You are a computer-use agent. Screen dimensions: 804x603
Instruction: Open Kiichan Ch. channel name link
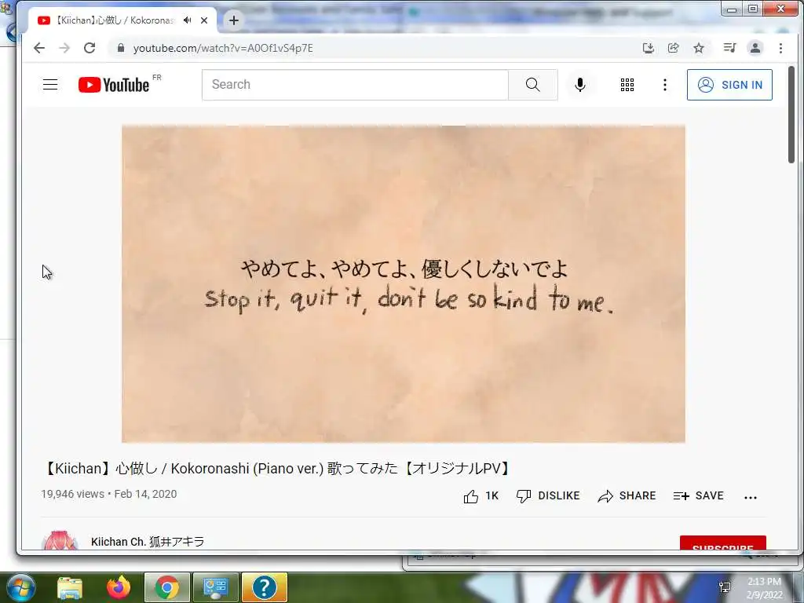point(148,542)
